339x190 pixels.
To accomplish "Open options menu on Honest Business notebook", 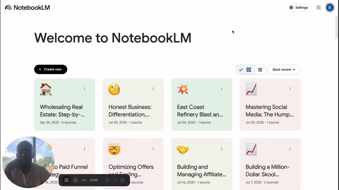I will pos(153,89).
